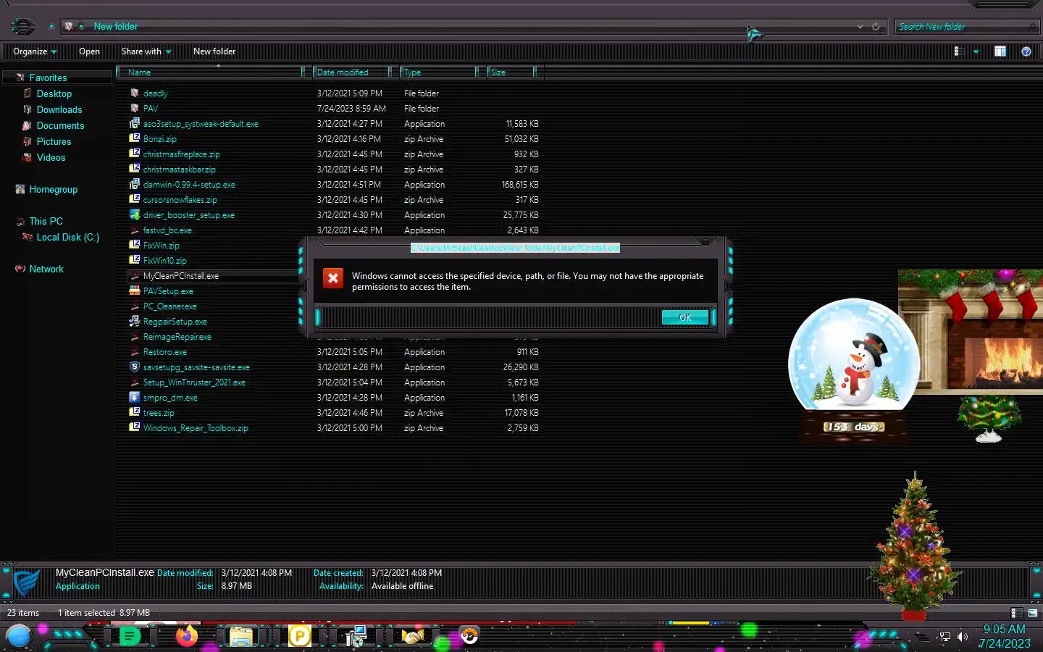Expand the address bar history dropdown

point(860,27)
